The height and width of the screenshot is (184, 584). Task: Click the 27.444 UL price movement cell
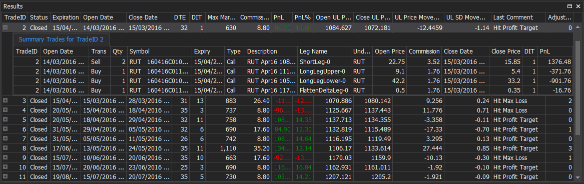(x=418, y=148)
